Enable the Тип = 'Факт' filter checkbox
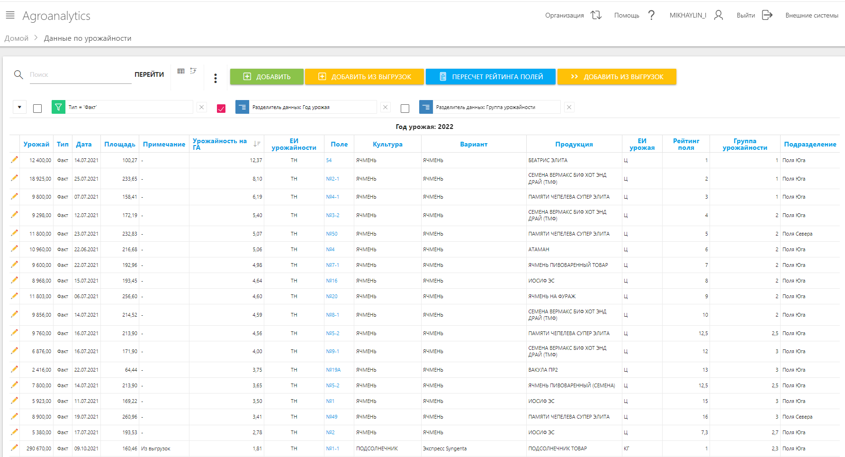The width and height of the screenshot is (845, 457). point(37,109)
